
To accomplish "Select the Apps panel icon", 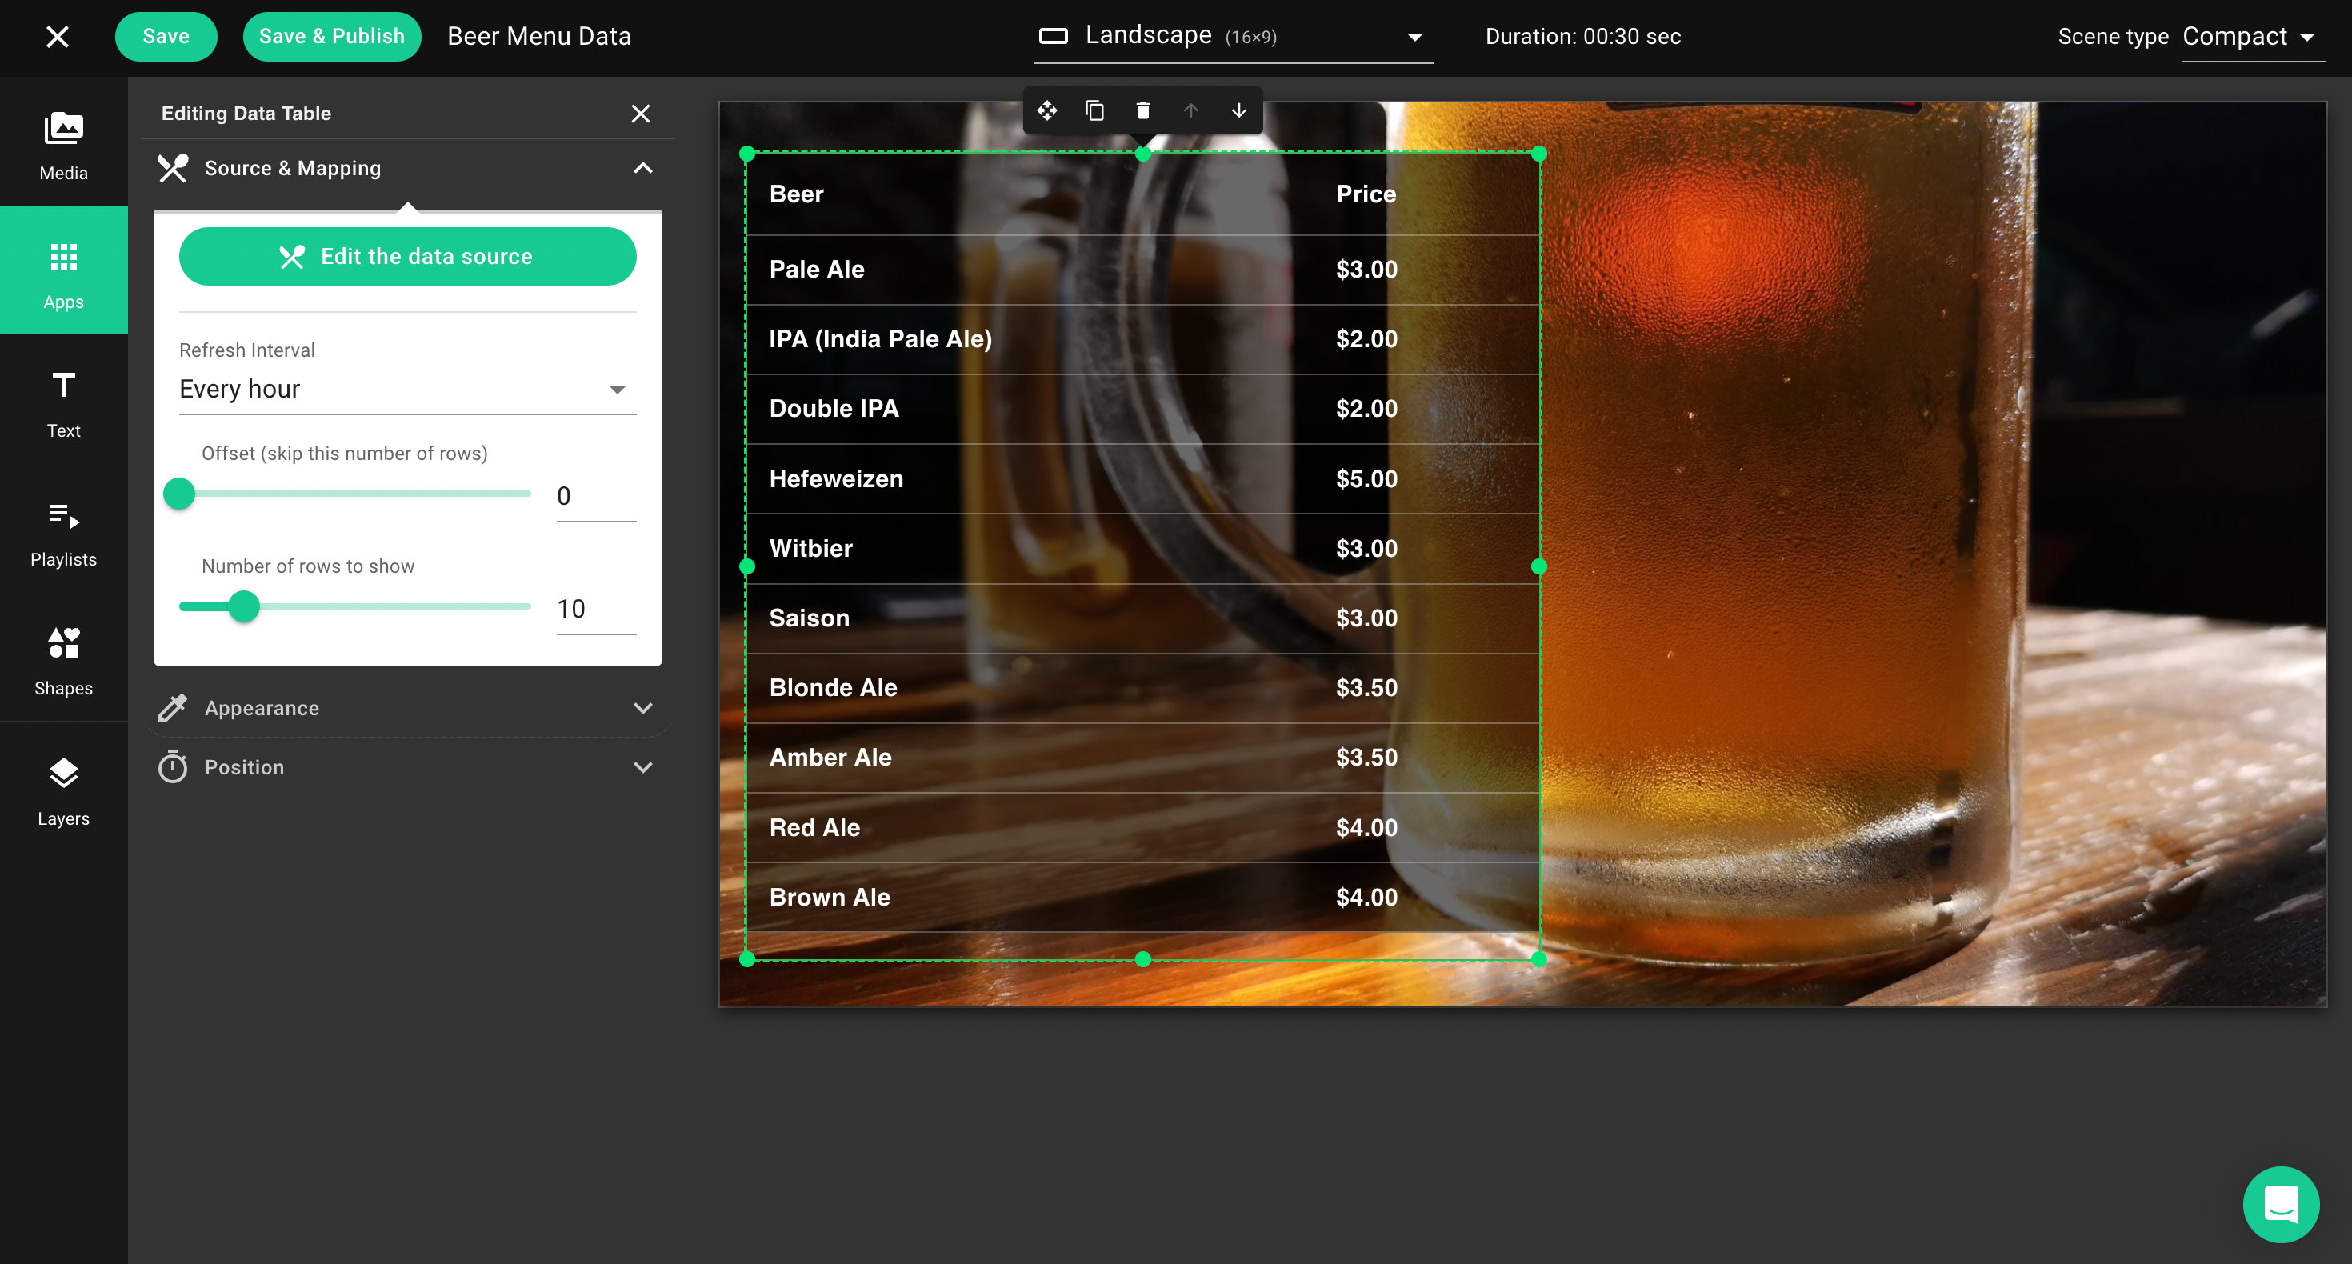I will (64, 274).
